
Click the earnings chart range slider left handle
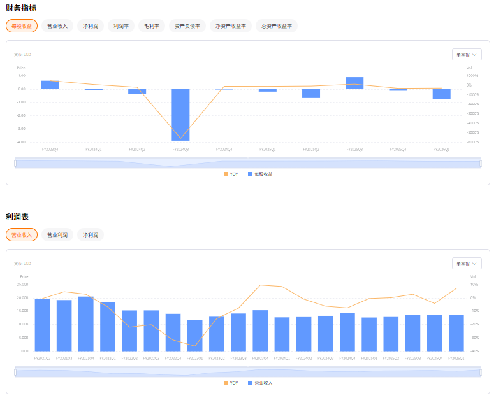click(15, 163)
